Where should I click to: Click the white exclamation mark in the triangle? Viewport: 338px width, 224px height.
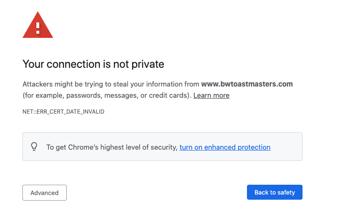tap(38, 28)
